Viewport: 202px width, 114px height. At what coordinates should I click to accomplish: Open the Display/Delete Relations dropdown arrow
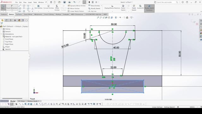112,11
